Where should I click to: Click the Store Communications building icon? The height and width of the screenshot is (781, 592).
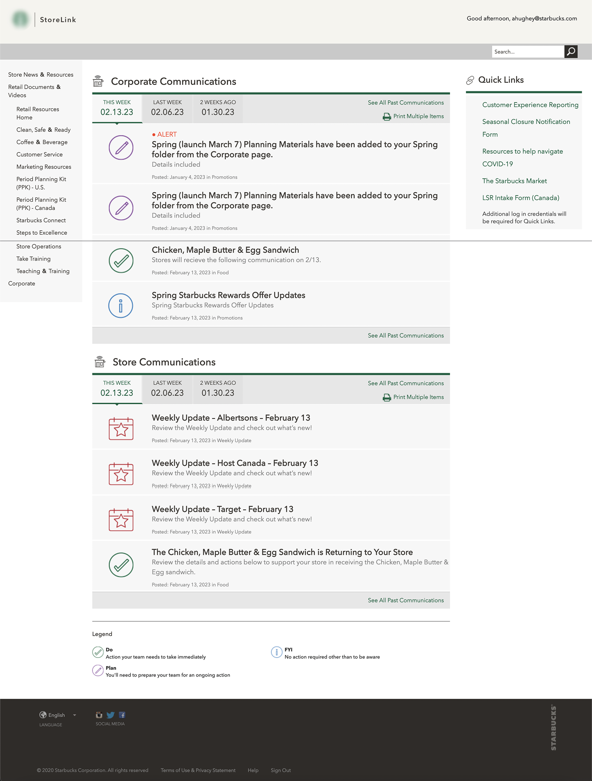pos(99,362)
